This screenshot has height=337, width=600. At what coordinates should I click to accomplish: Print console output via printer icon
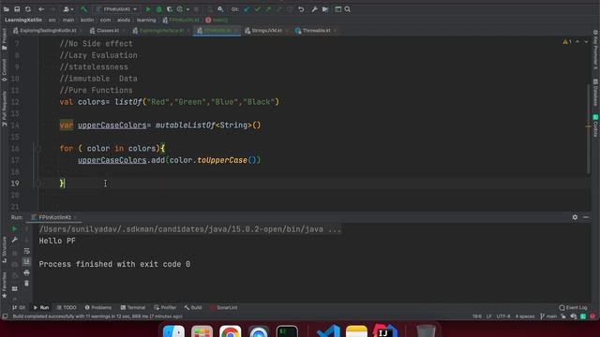click(26, 272)
